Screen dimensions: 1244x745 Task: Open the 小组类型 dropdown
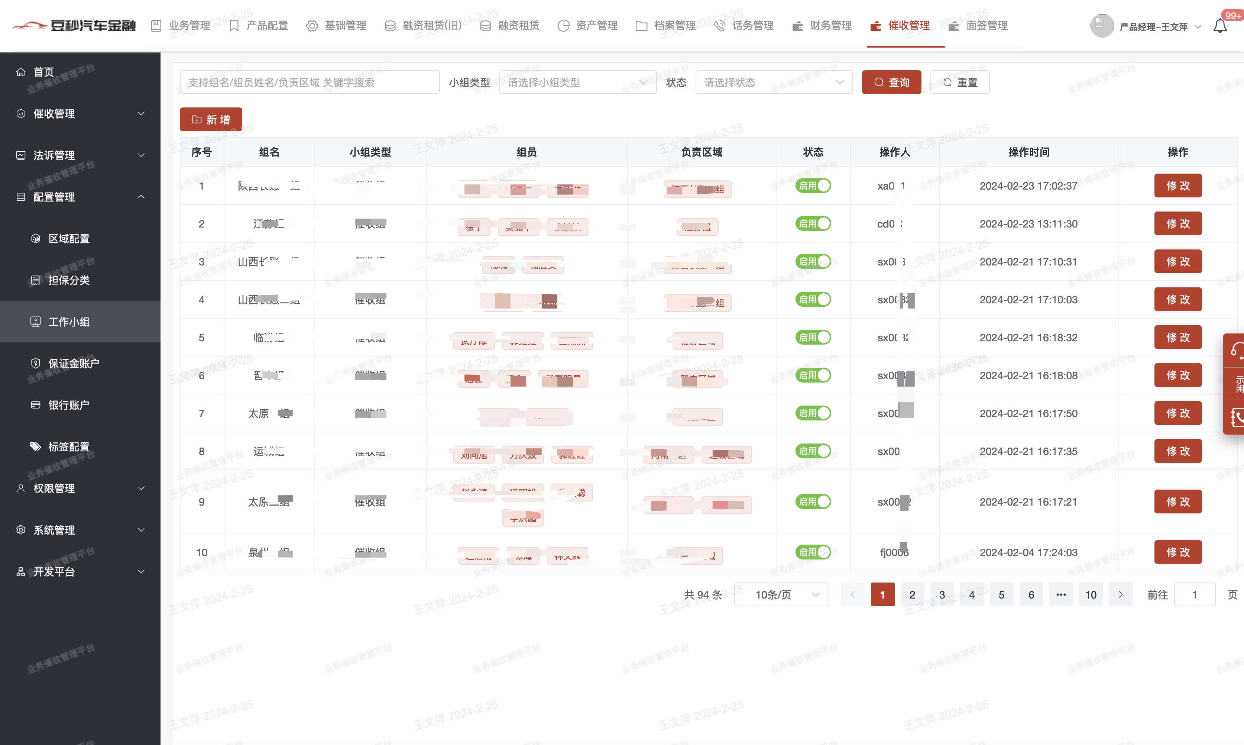(577, 82)
